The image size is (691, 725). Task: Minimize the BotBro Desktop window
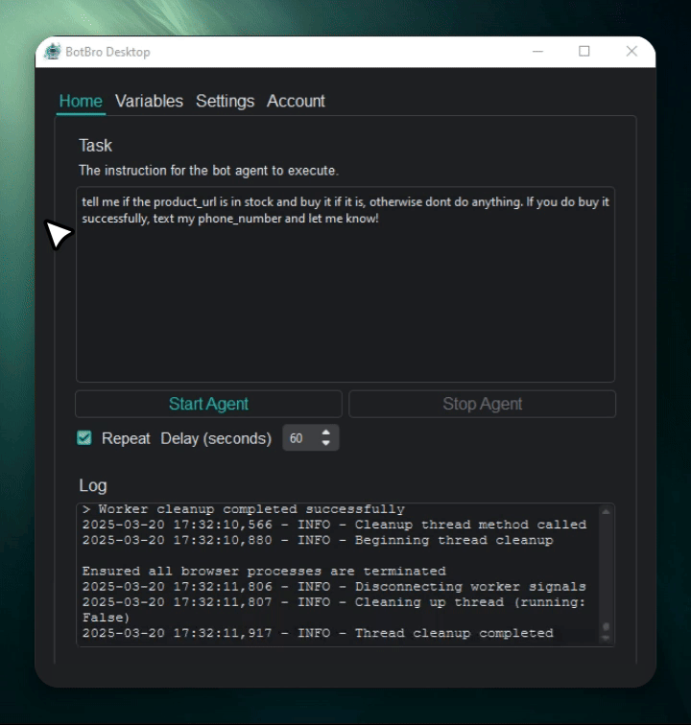tap(537, 52)
